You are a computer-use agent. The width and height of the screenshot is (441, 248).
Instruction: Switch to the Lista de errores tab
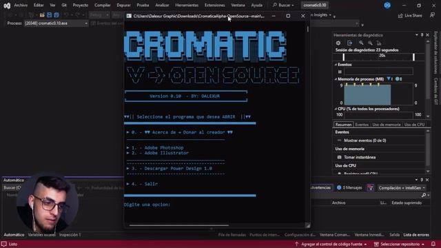click(x=416, y=235)
